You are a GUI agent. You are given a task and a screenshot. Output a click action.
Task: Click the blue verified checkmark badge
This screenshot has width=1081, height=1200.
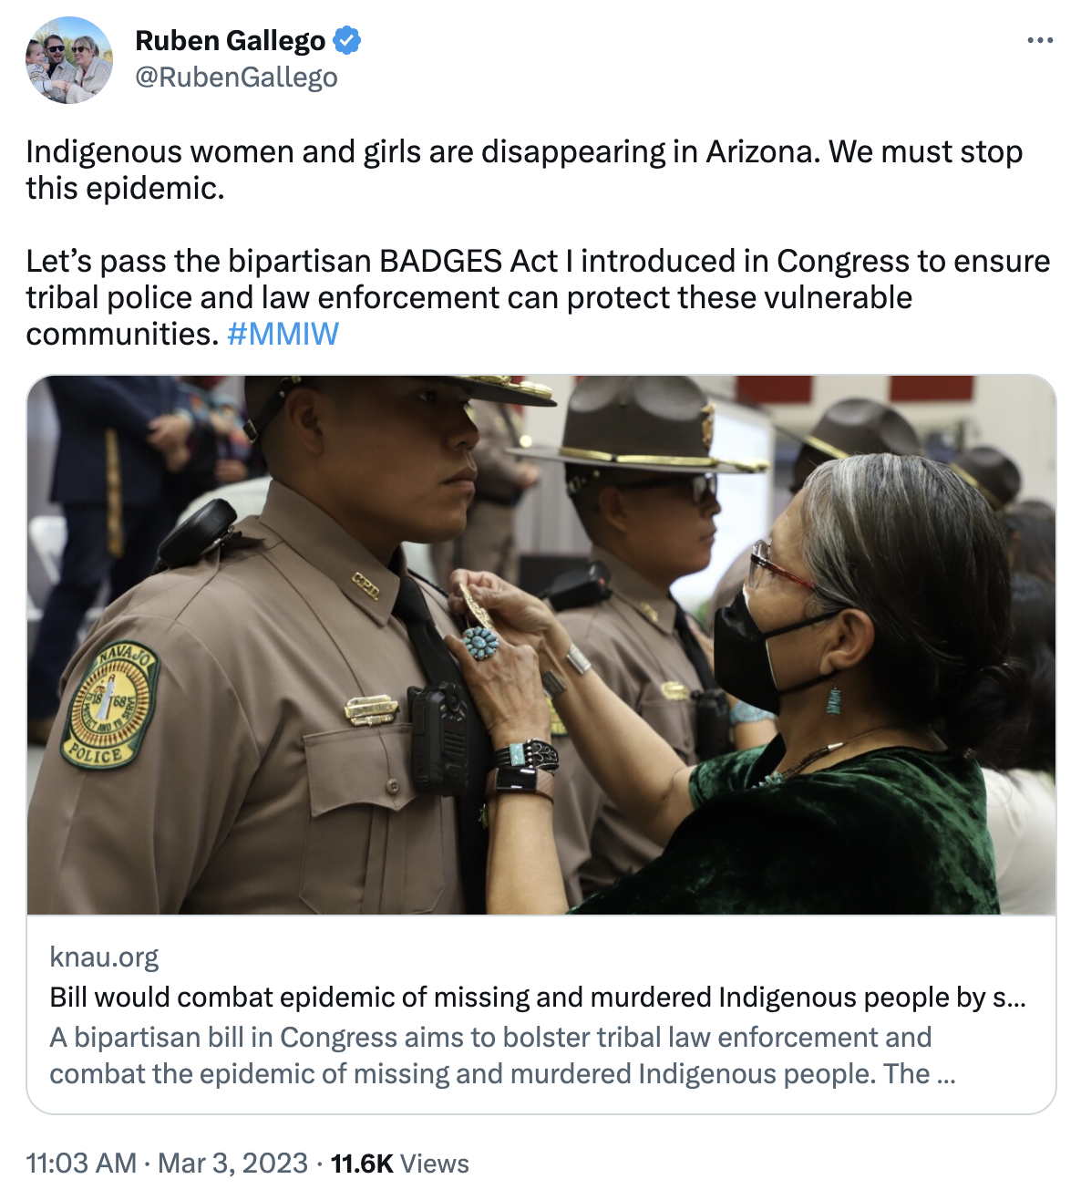coord(346,40)
